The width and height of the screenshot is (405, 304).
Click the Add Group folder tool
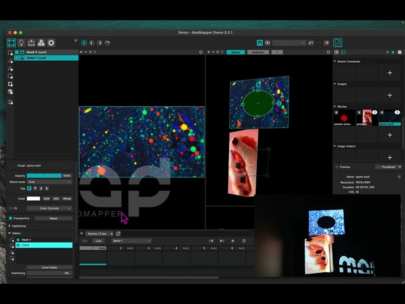pos(10,102)
